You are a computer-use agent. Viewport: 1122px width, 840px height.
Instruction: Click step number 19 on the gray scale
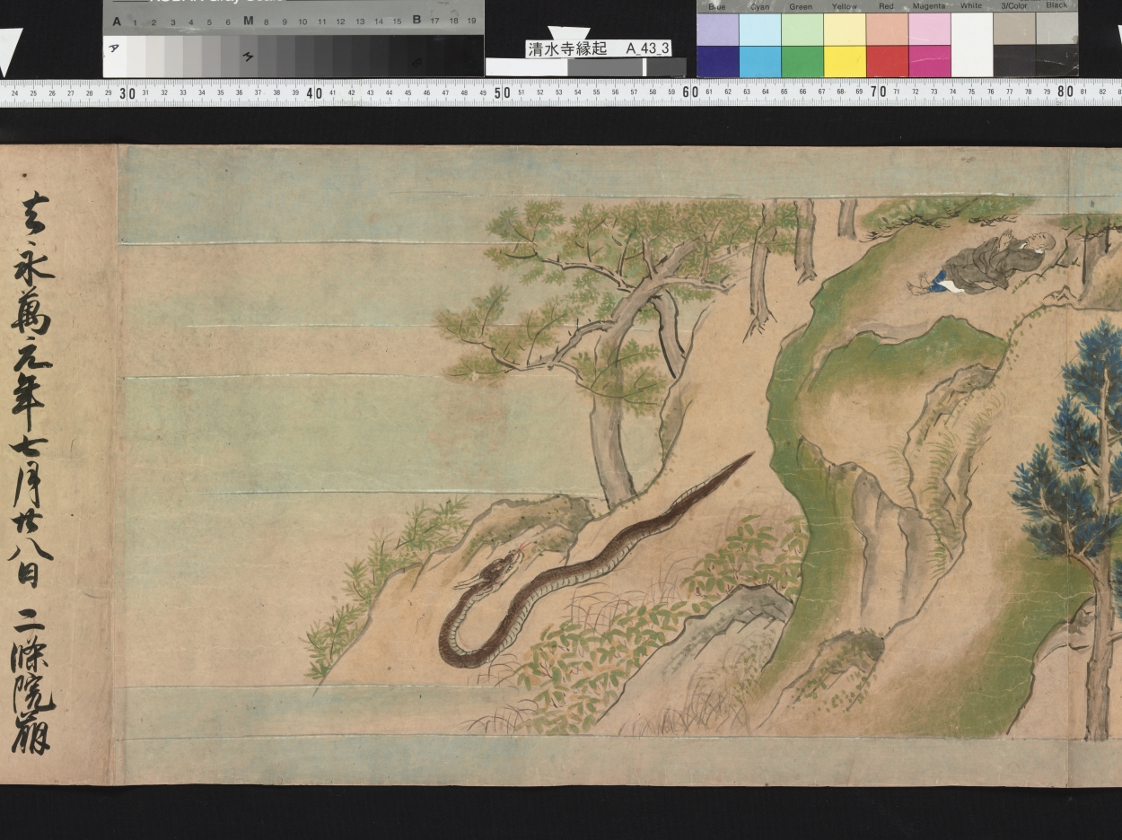point(472,21)
